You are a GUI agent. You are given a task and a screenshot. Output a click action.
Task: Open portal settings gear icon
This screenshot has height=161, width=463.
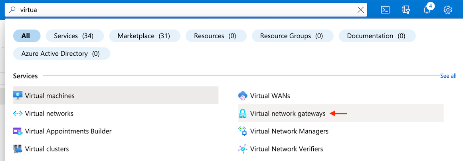pyautogui.click(x=448, y=10)
